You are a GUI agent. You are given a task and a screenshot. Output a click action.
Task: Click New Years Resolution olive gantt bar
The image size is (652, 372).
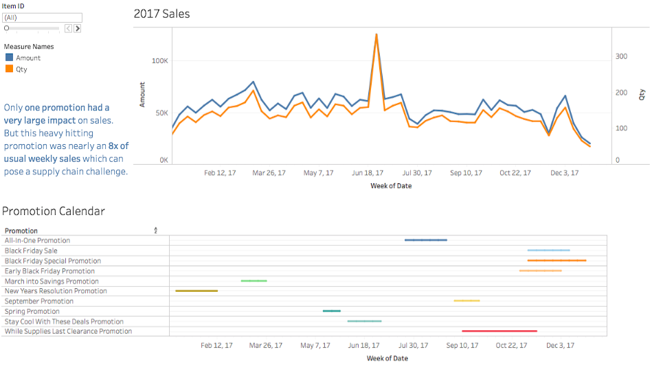pos(196,291)
